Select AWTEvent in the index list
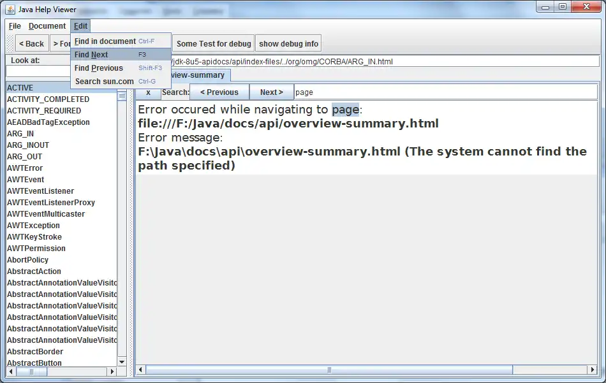This screenshot has height=383, width=606. [62, 180]
